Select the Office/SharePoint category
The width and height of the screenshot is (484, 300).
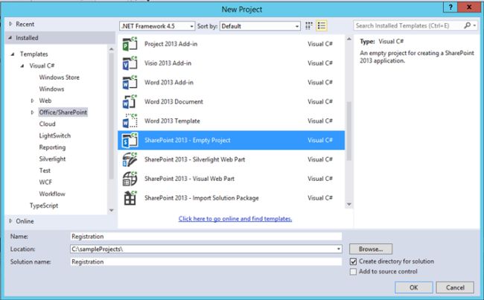click(63, 112)
